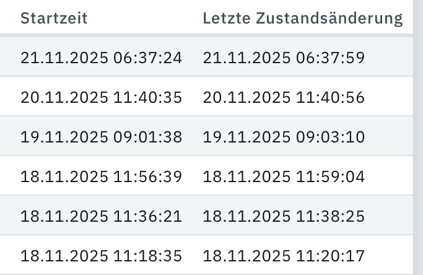Click start time 21.11.2025 06:37:24
The height and width of the screenshot is (275, 423).
click(x=101, y=58)
